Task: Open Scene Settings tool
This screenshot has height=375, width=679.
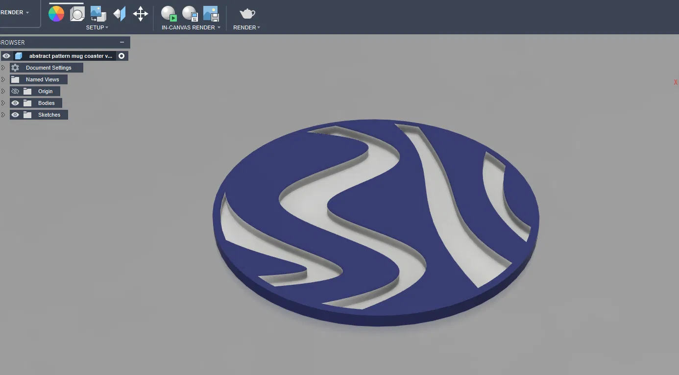Action: tap(77, 14)
